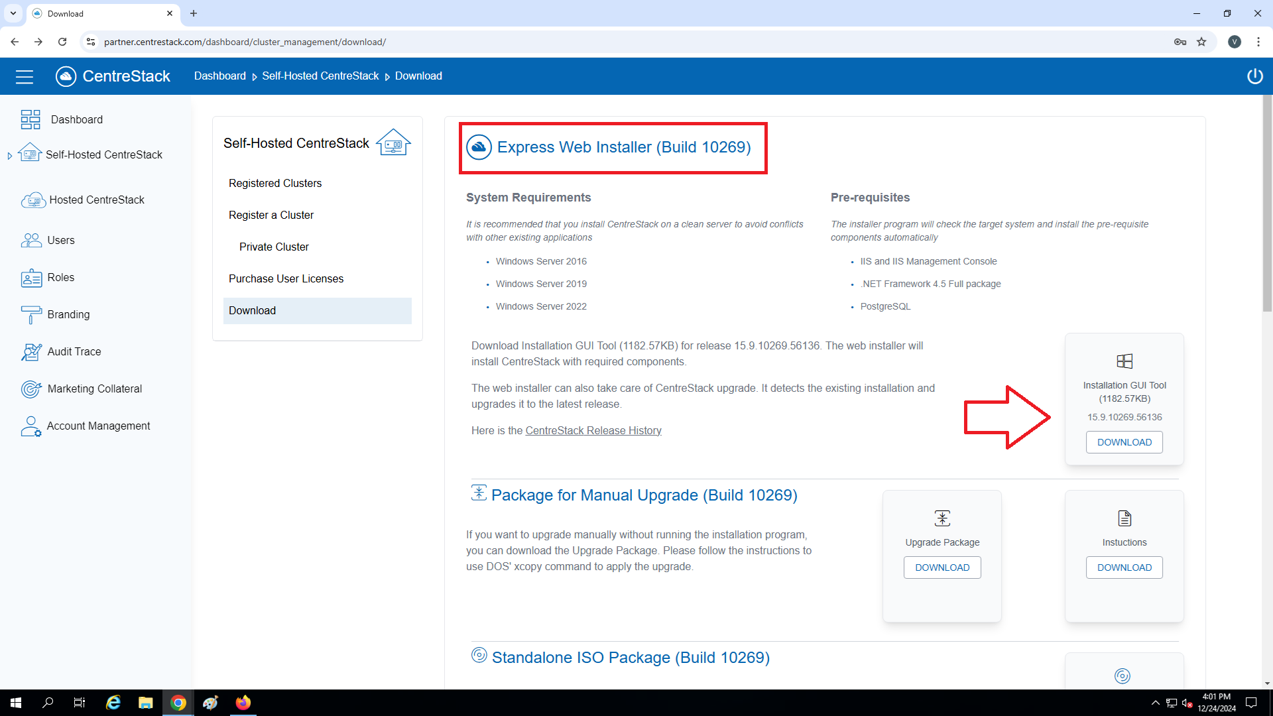Go to Self-Hosted CentreStack breadcrumb
The image size is (1273, 716).
tap(320, 76)
